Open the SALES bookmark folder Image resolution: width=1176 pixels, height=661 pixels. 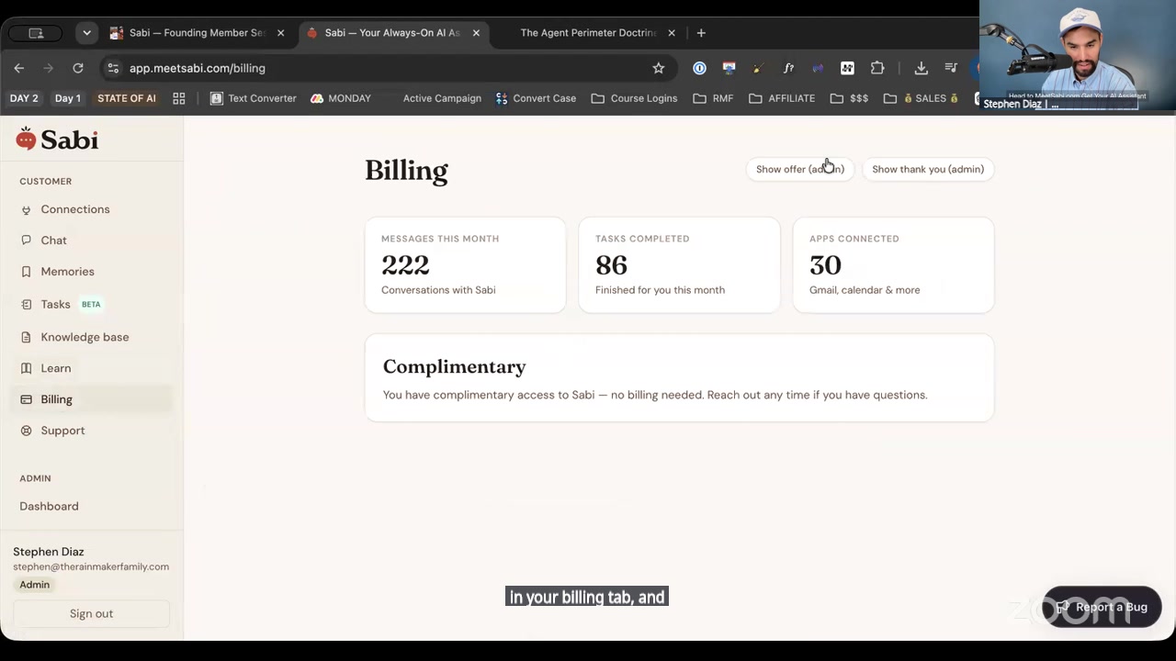[922, 98]
